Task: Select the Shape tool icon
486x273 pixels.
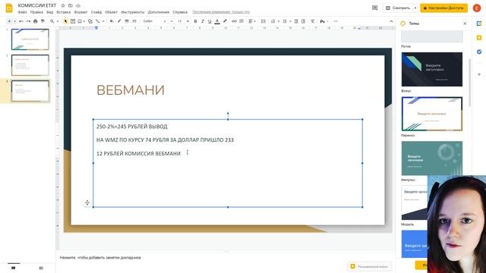Action: click(x=90, y=21)
